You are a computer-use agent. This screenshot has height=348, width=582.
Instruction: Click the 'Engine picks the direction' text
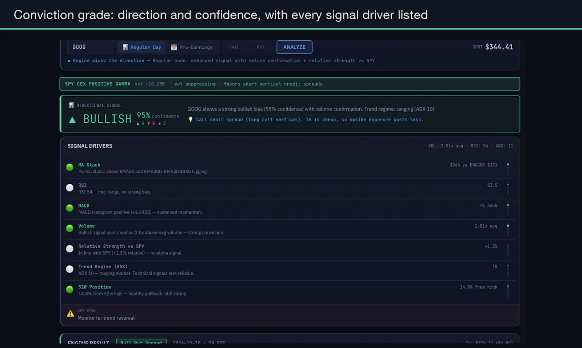[108, 61]
